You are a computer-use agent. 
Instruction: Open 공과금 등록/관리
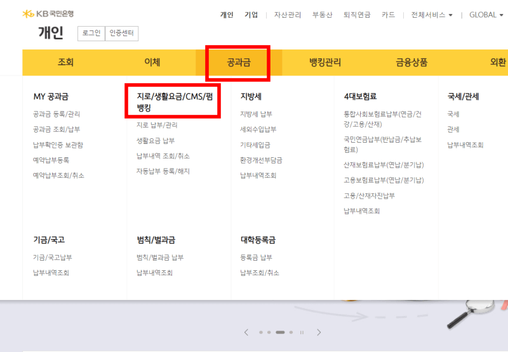[x=57, y=114]
